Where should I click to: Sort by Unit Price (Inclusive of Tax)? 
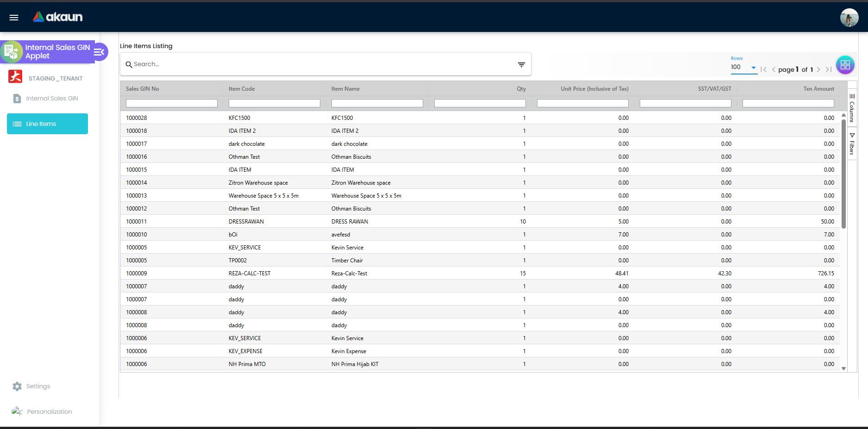tap(594, 89)
